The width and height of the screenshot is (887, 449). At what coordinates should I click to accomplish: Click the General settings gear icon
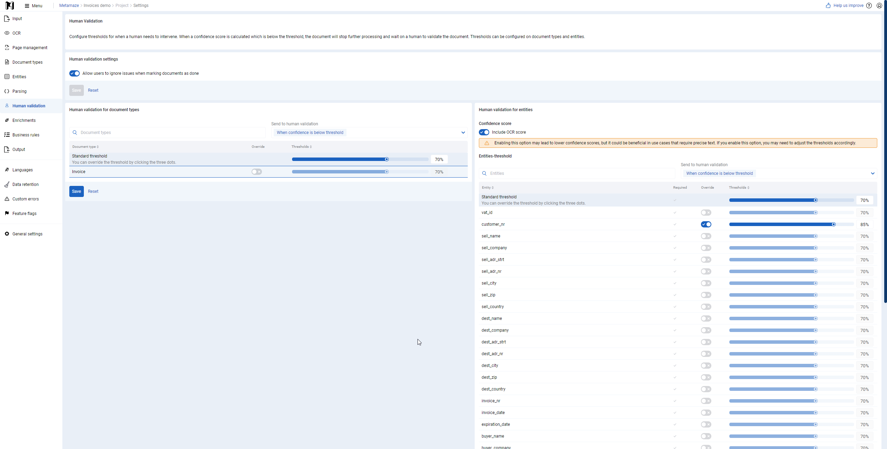point(7,234)
